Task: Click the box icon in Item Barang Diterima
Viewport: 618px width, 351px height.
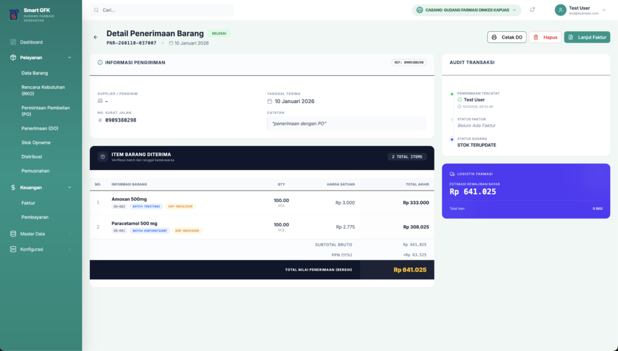Action: coord(103,157)
